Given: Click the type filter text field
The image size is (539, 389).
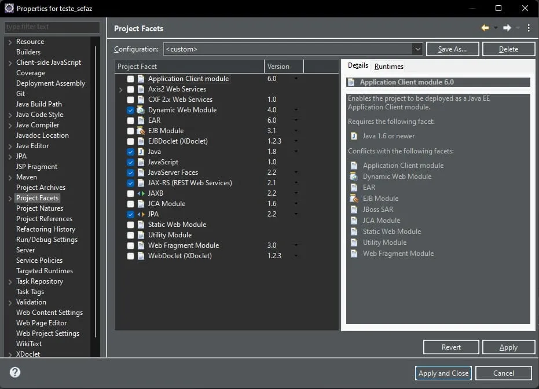Looking at the screenshot, I should 52,27.
